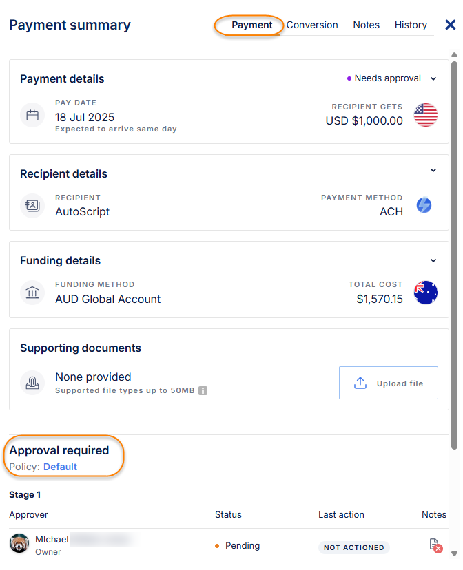Click the Australian flag icon
Image resolution: width=463 pixels, height=570 pixels.
pos(426,293)
